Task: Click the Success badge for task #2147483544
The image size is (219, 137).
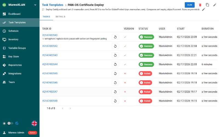Action: point(146,64)
